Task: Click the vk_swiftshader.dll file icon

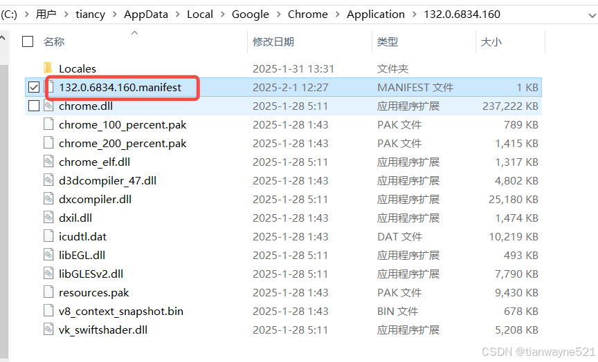Action: point(48,330)
